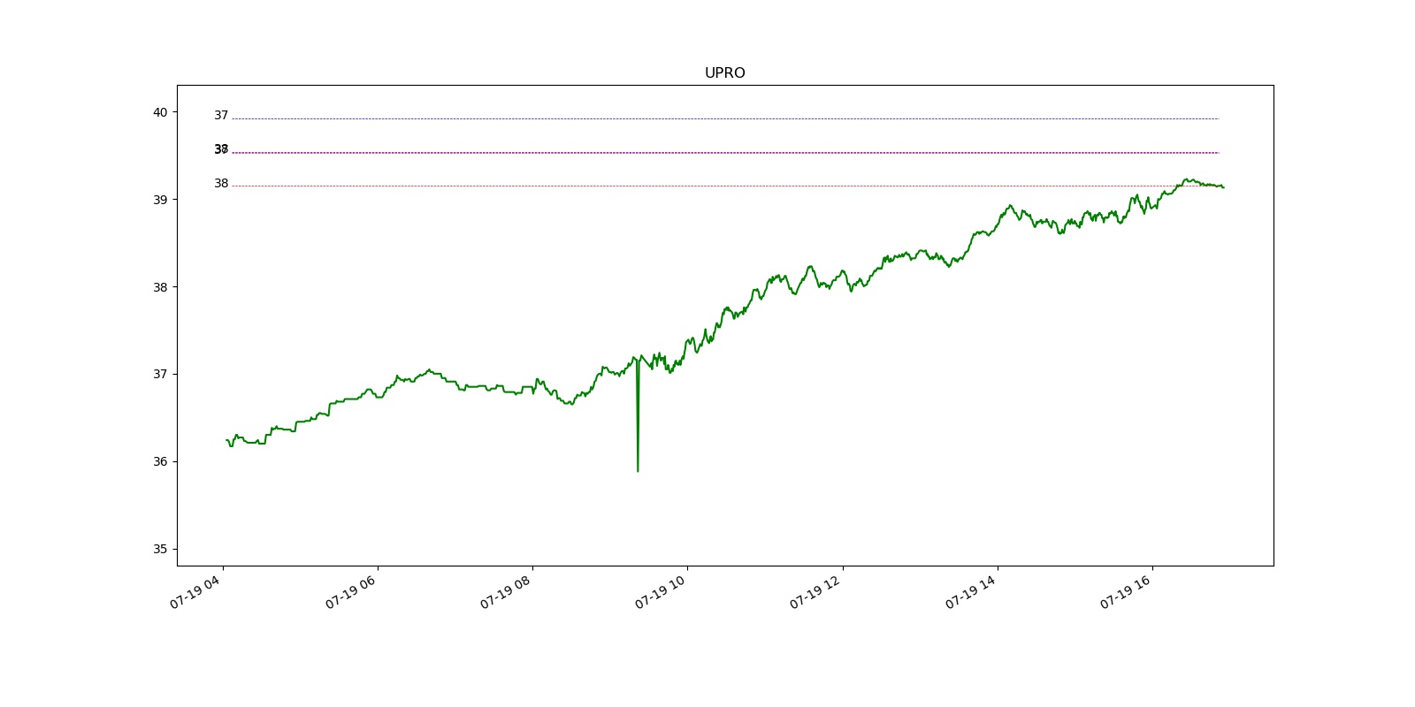Click the x-axis label 07-19 12
The image size is (1415, 707).
(x=815, y=591)
